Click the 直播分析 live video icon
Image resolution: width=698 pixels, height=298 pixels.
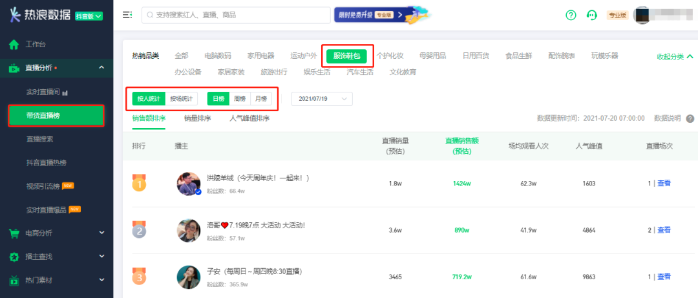click(14, 68)
